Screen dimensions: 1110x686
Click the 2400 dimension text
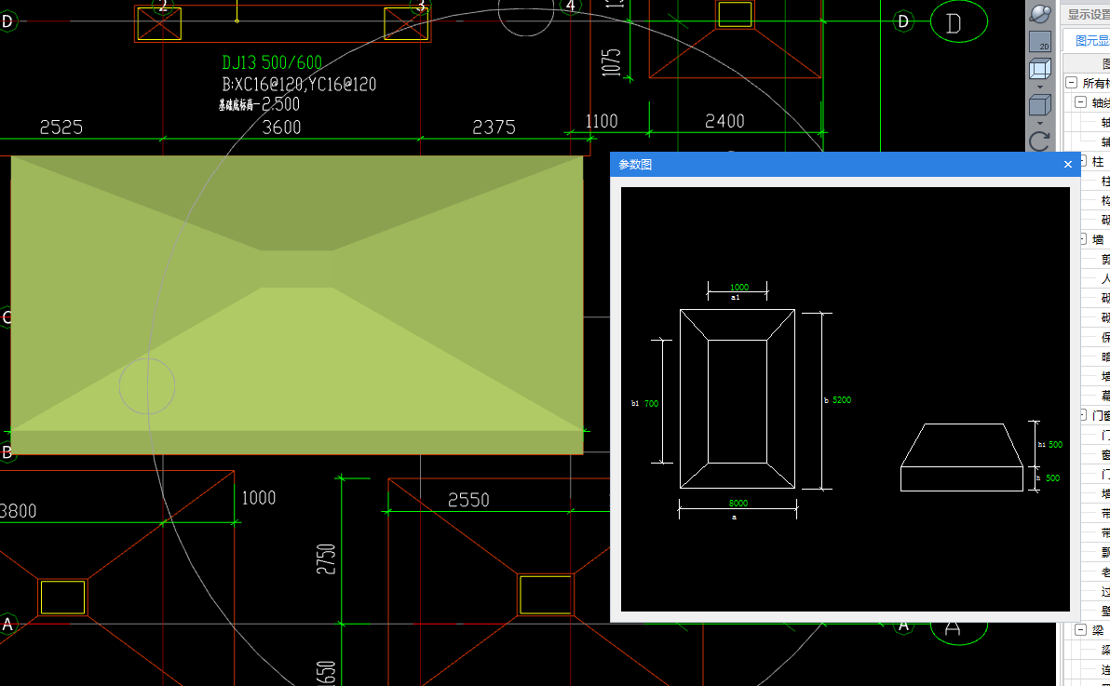724,122
